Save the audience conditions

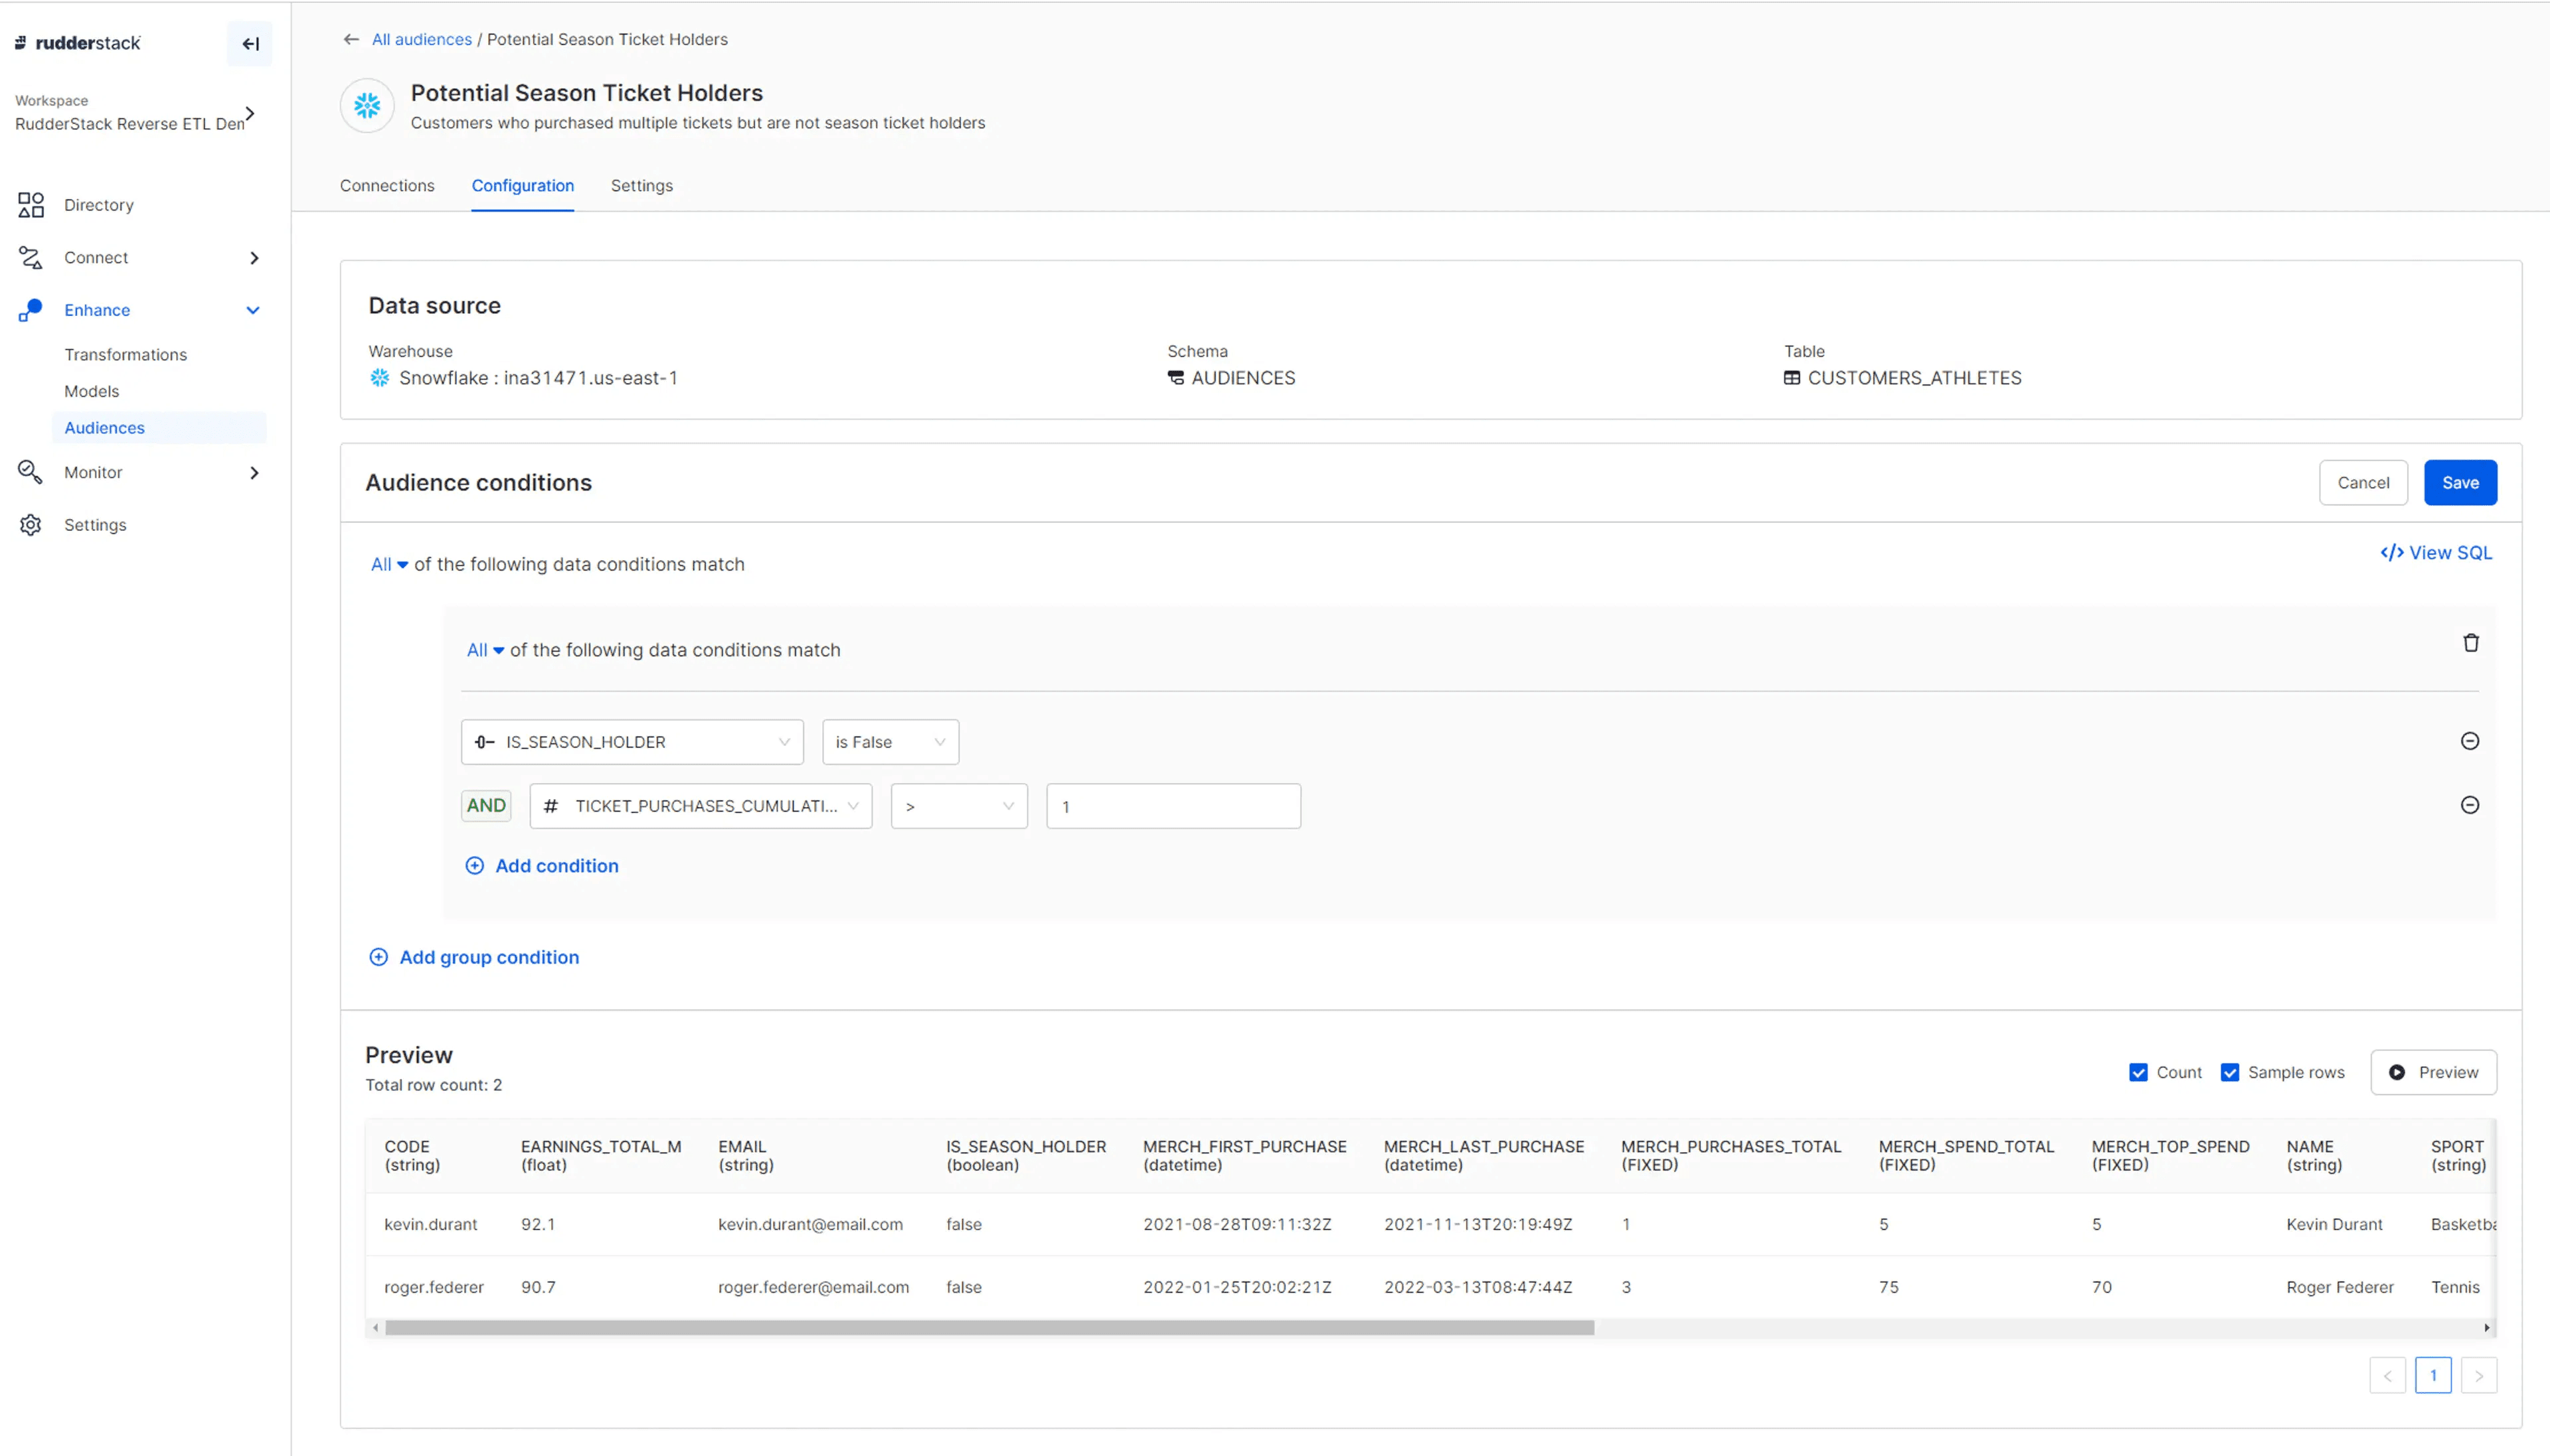coord(2459,482)
